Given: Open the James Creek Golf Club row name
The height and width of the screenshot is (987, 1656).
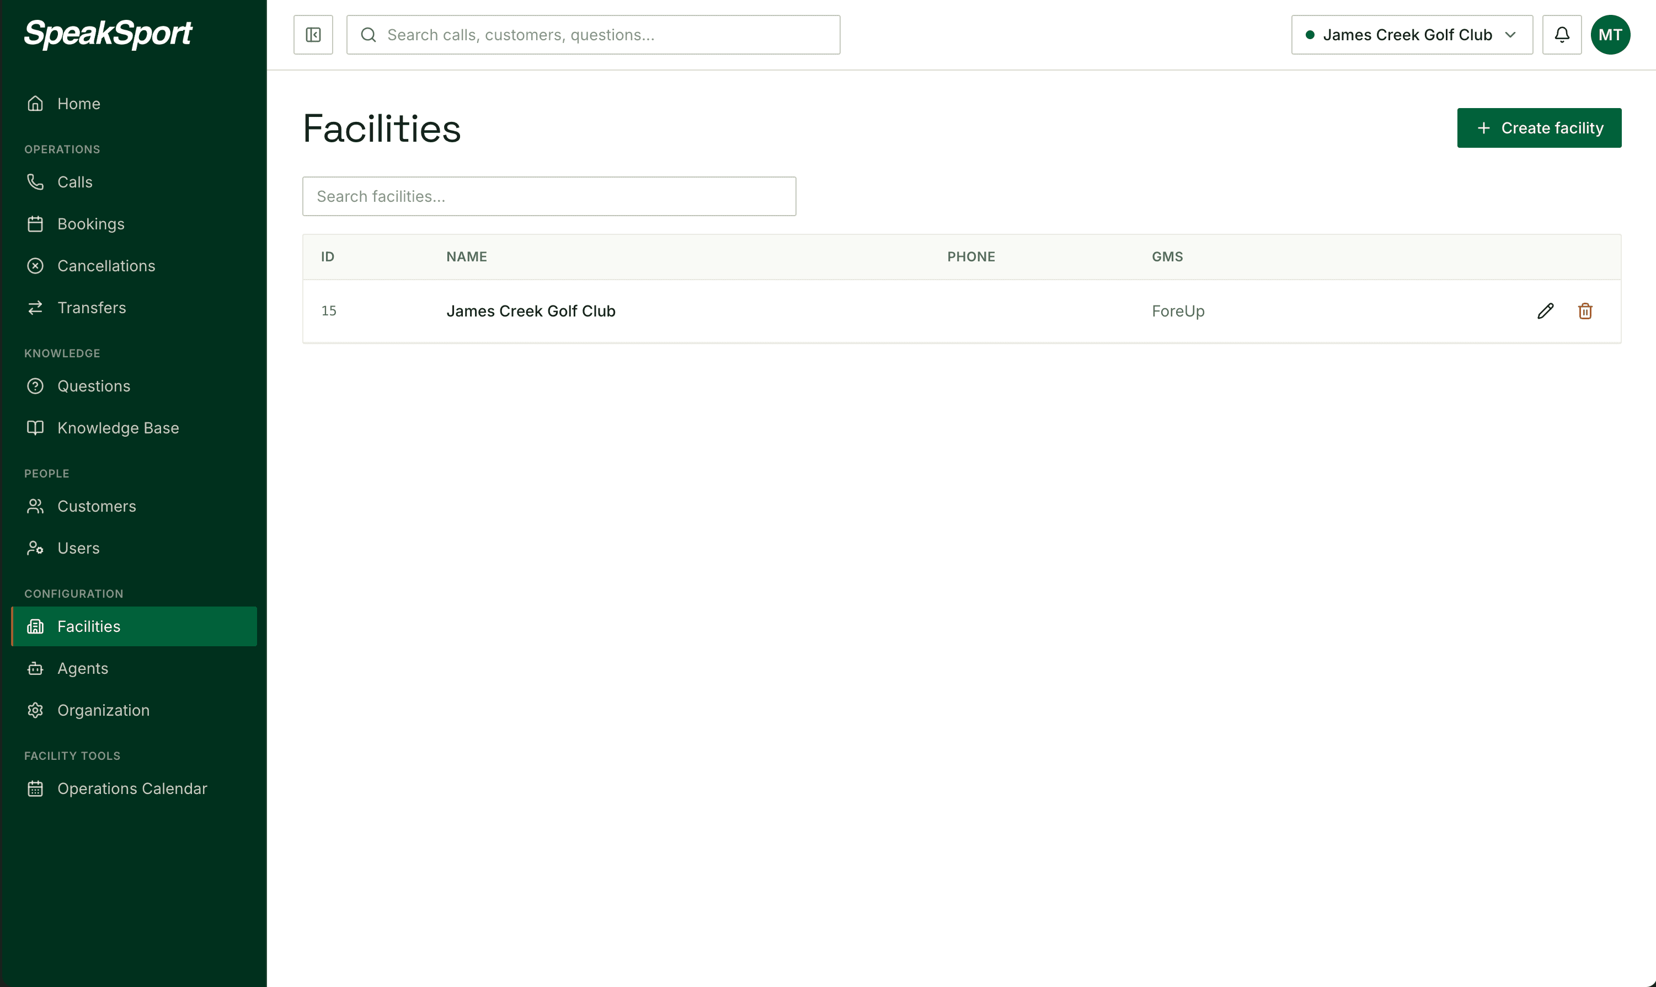Looking at the screenshot, I should [x=530, y=310].
